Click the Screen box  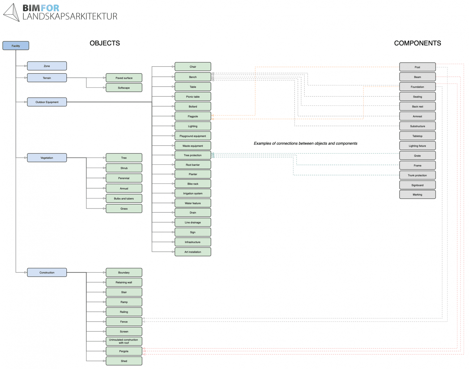click(x=124, y=332)
